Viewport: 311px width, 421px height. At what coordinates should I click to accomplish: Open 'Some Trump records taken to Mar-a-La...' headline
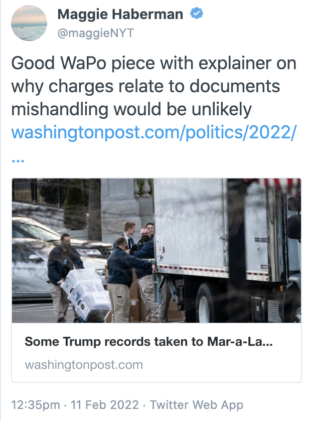(148, 341)
